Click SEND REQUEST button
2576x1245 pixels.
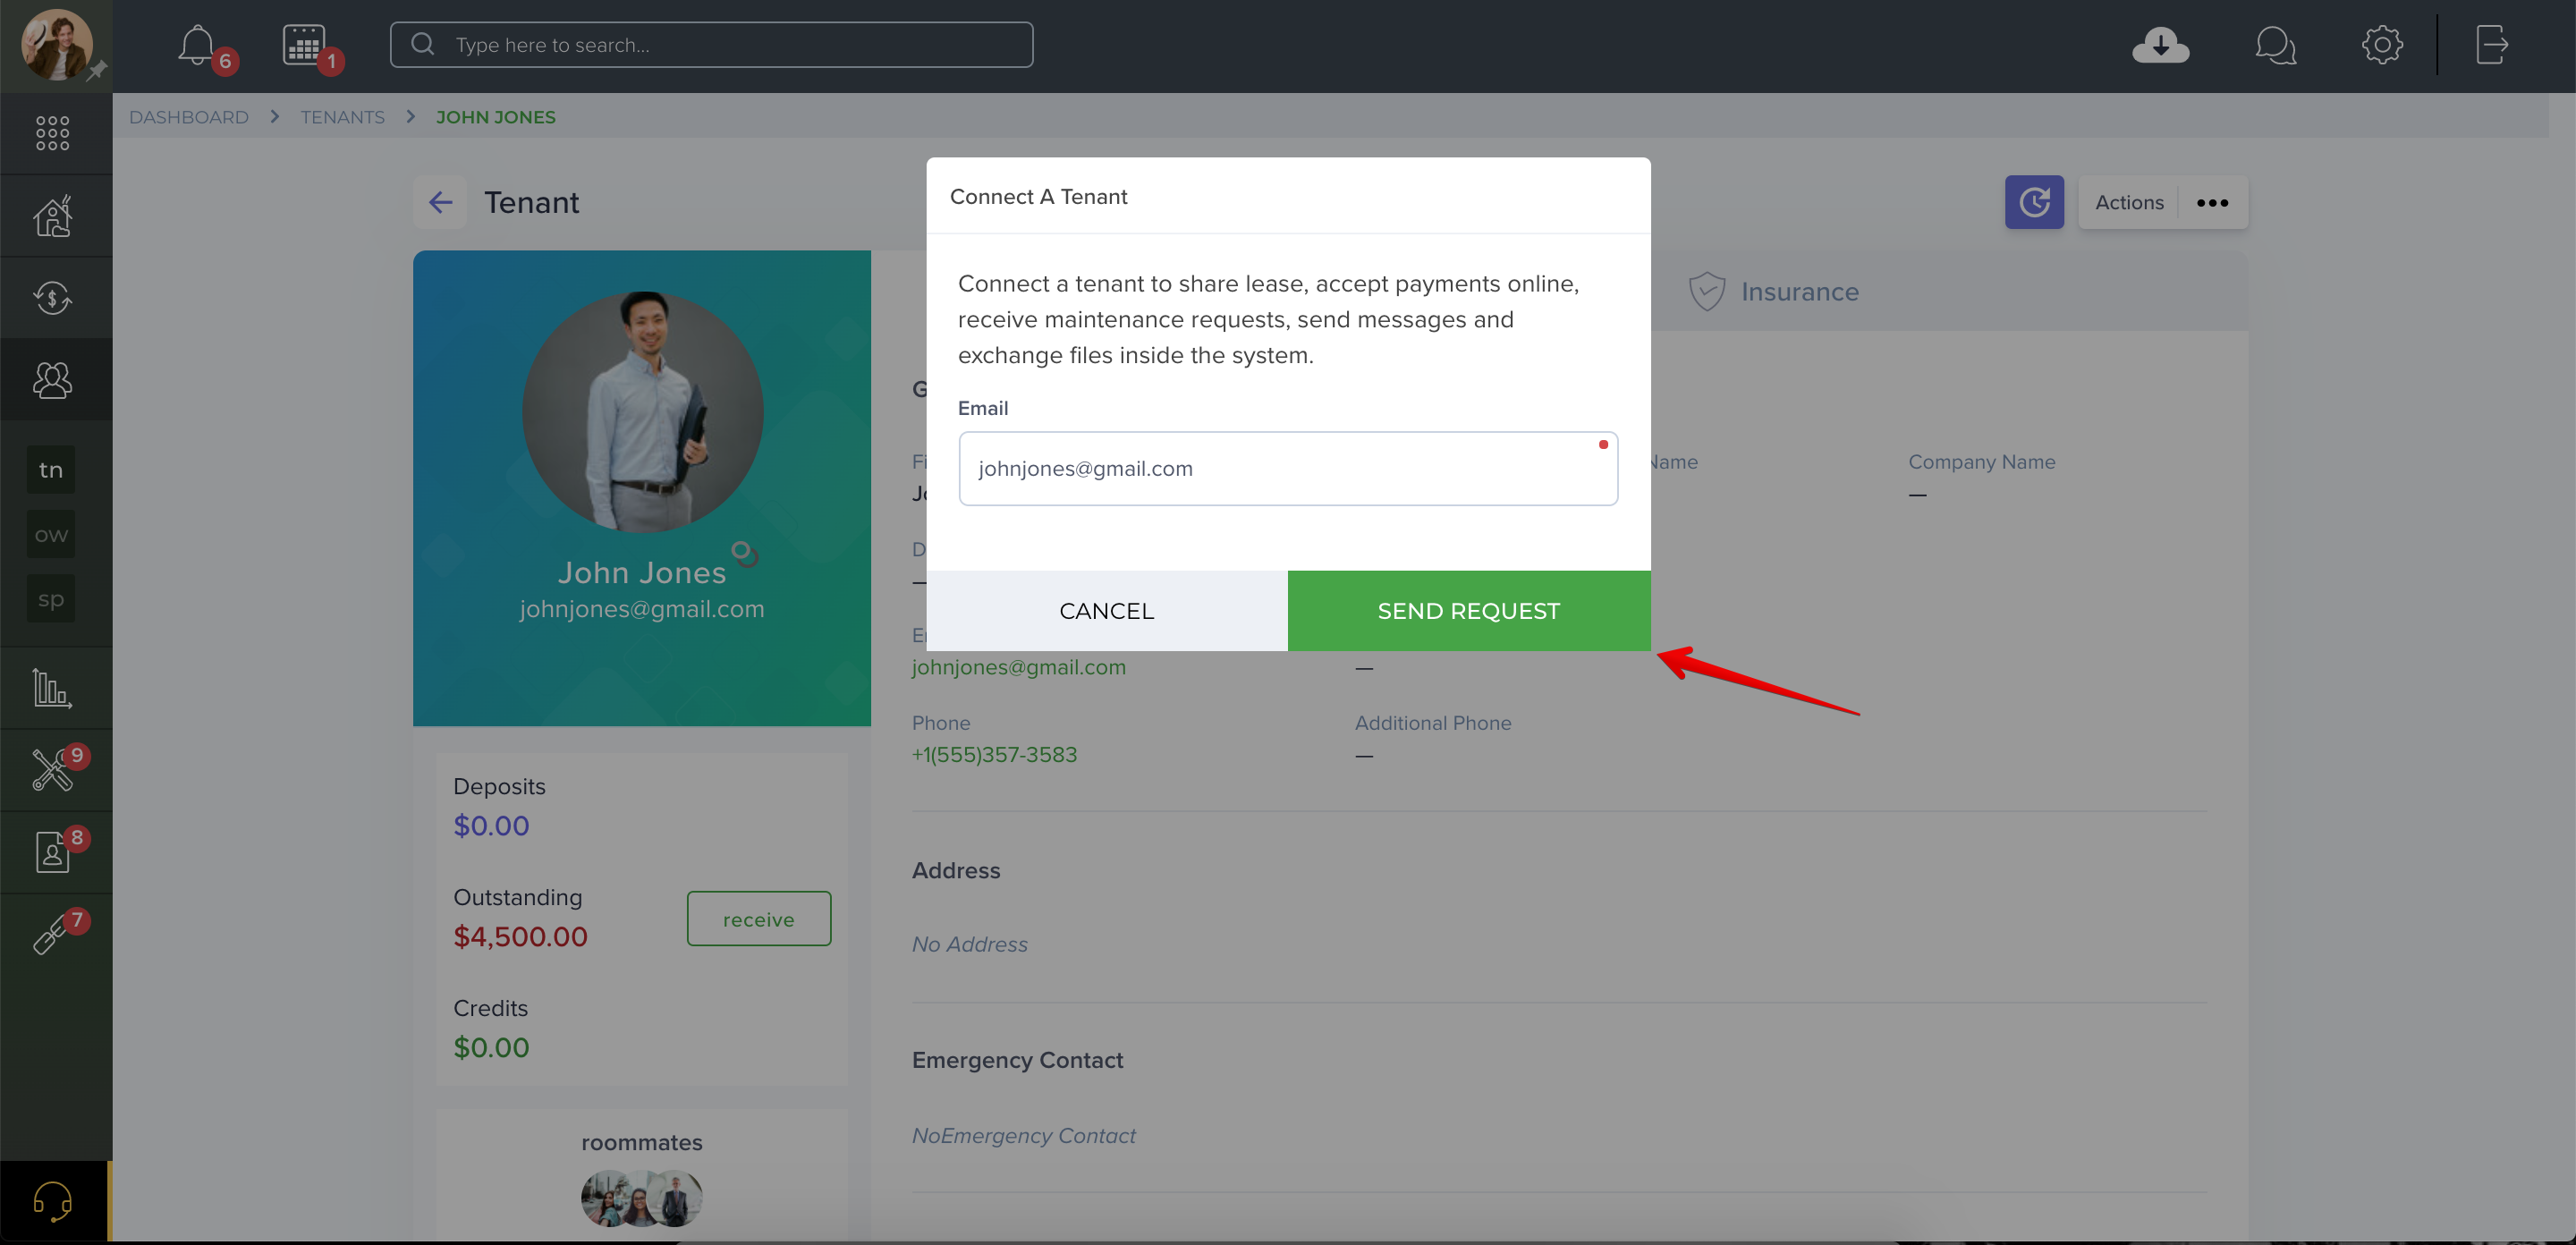(x=1469, y=611)
